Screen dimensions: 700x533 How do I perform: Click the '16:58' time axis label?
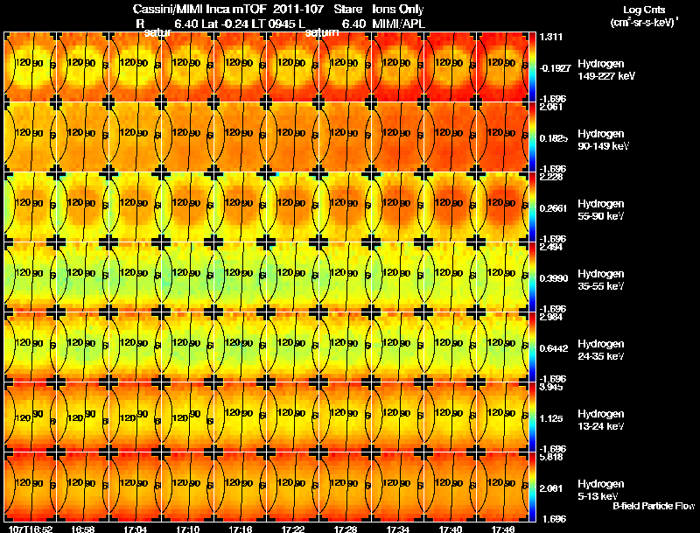[82, 529]
